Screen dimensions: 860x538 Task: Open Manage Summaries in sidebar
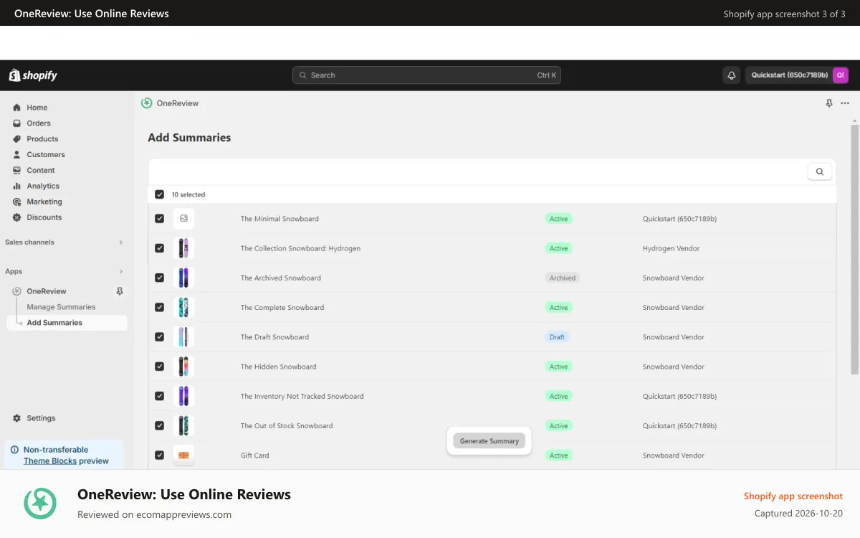[61, 307]
